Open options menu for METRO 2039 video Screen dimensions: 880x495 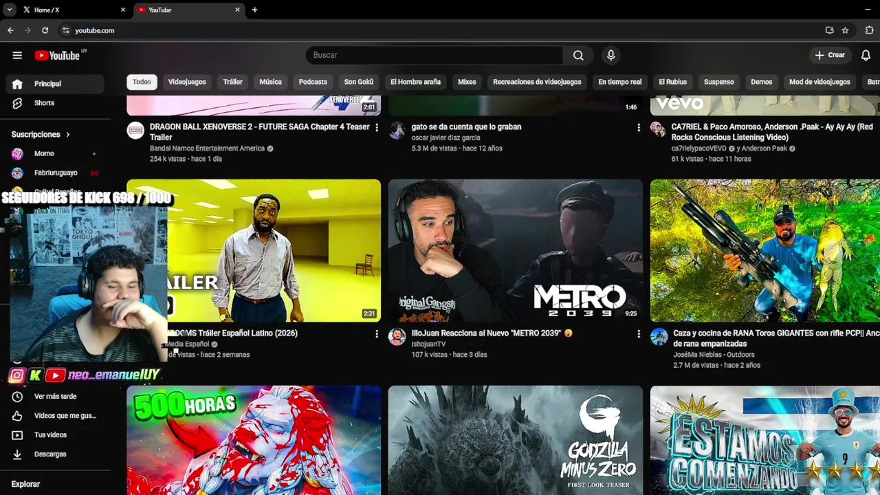(x=638, y=334)
